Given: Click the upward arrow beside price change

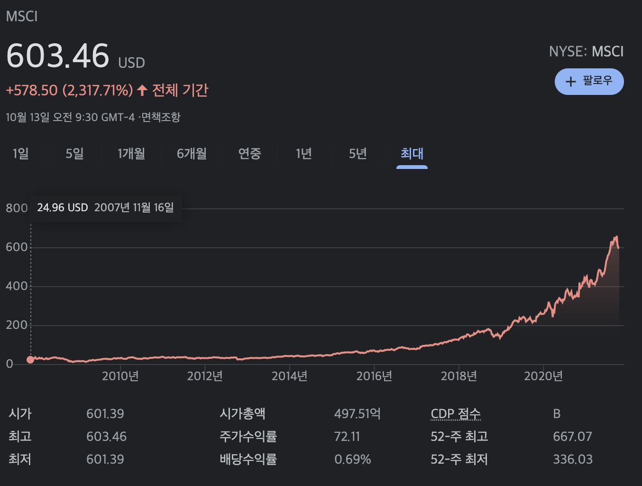Looking at the screenshot, I should click(x=142, y=90).
